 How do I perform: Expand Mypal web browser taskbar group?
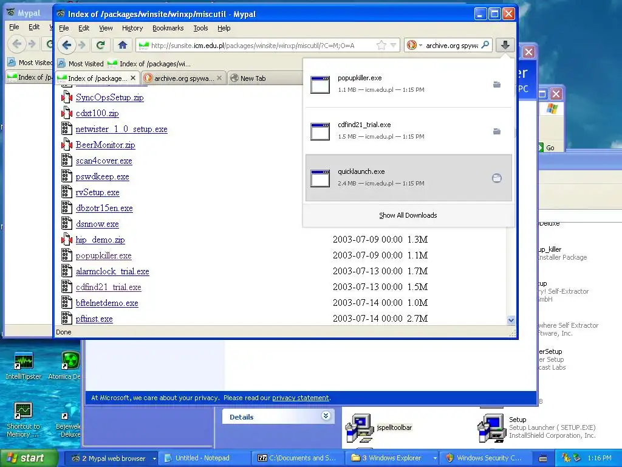pyautogui.click(x=154, y=458)
